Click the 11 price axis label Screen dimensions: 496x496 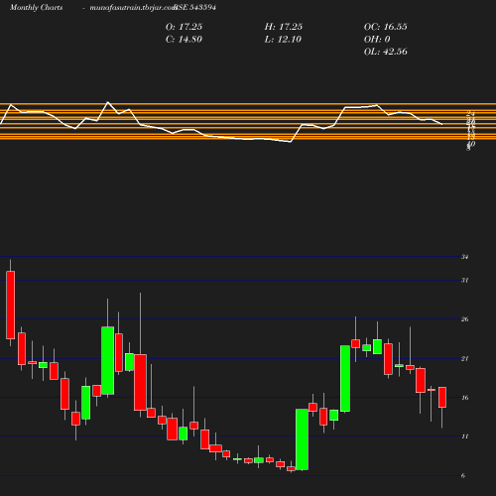465,436
